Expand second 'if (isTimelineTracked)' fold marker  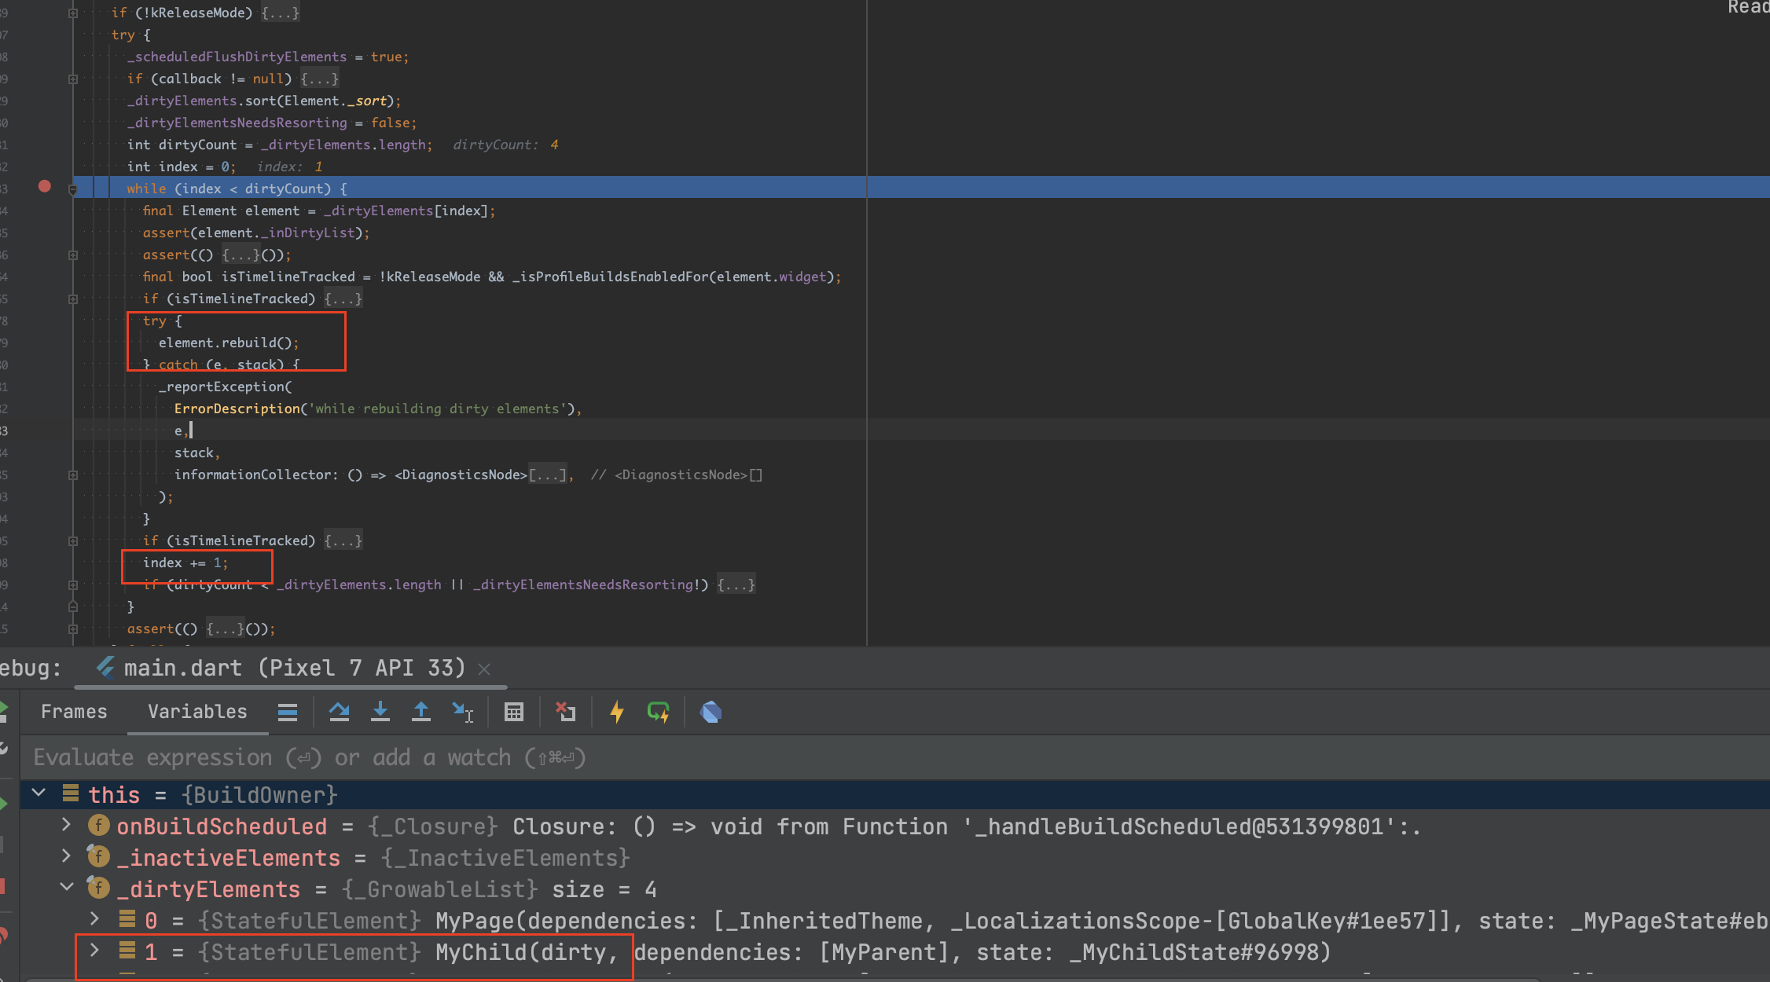click(x=73, y=540)
